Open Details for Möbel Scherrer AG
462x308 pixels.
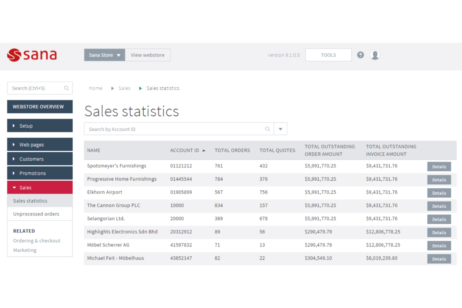439,246
